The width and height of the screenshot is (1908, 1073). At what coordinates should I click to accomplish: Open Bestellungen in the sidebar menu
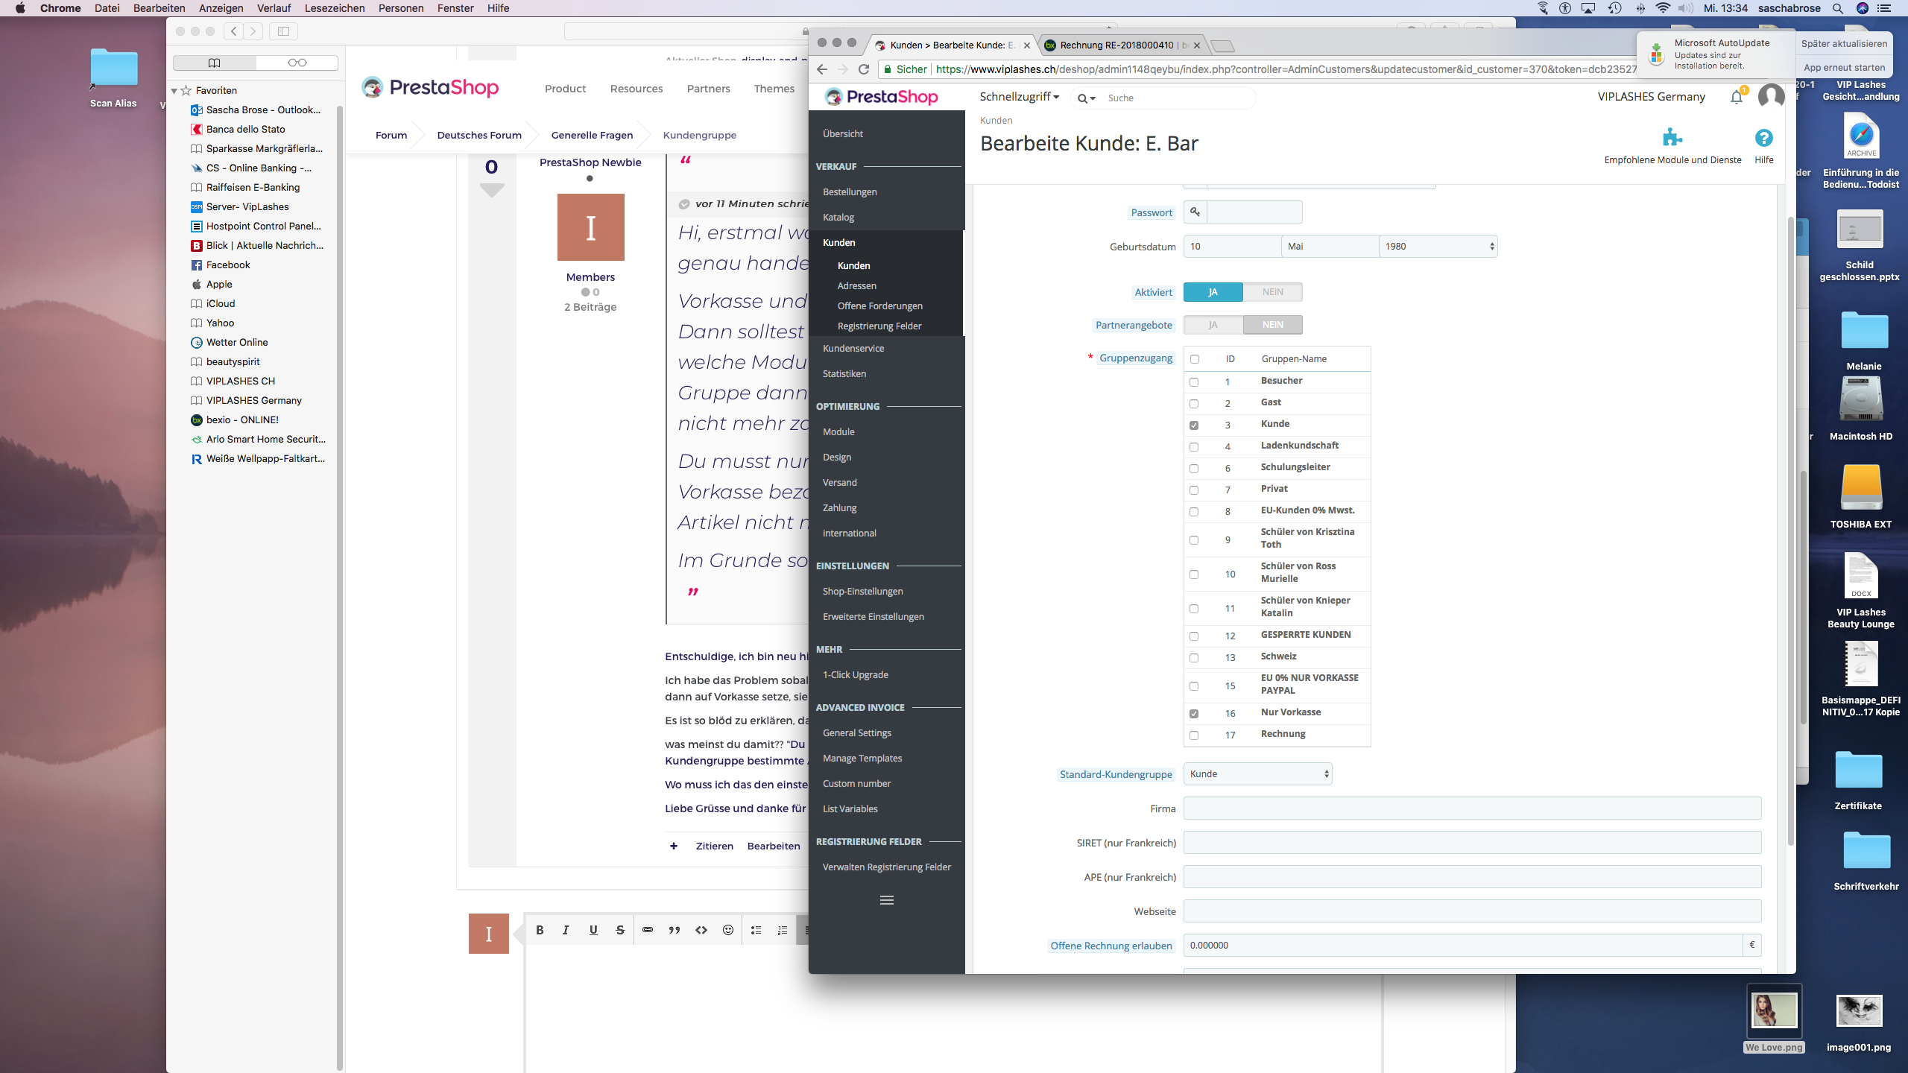pos(850,192)
